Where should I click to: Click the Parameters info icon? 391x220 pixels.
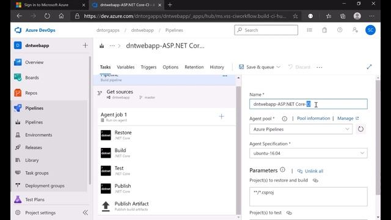(282, 170)
